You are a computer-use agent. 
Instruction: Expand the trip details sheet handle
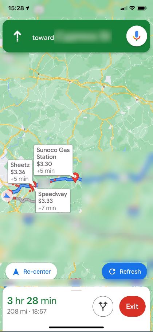coord(76,290)
